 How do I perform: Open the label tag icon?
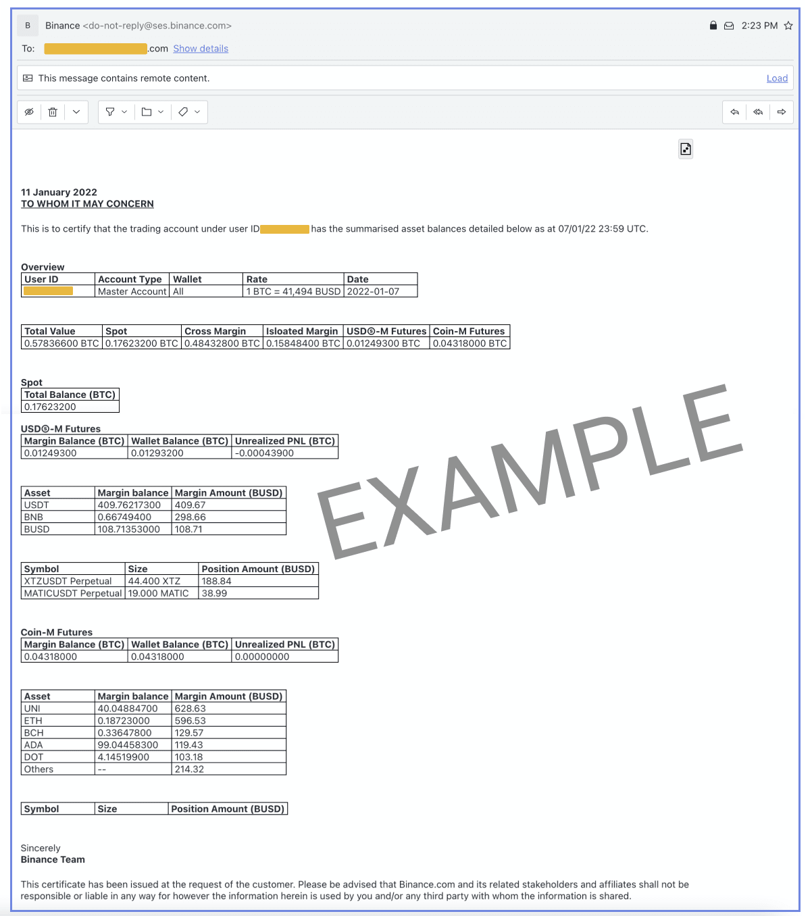pyautogui.click(x=183, y=112)
